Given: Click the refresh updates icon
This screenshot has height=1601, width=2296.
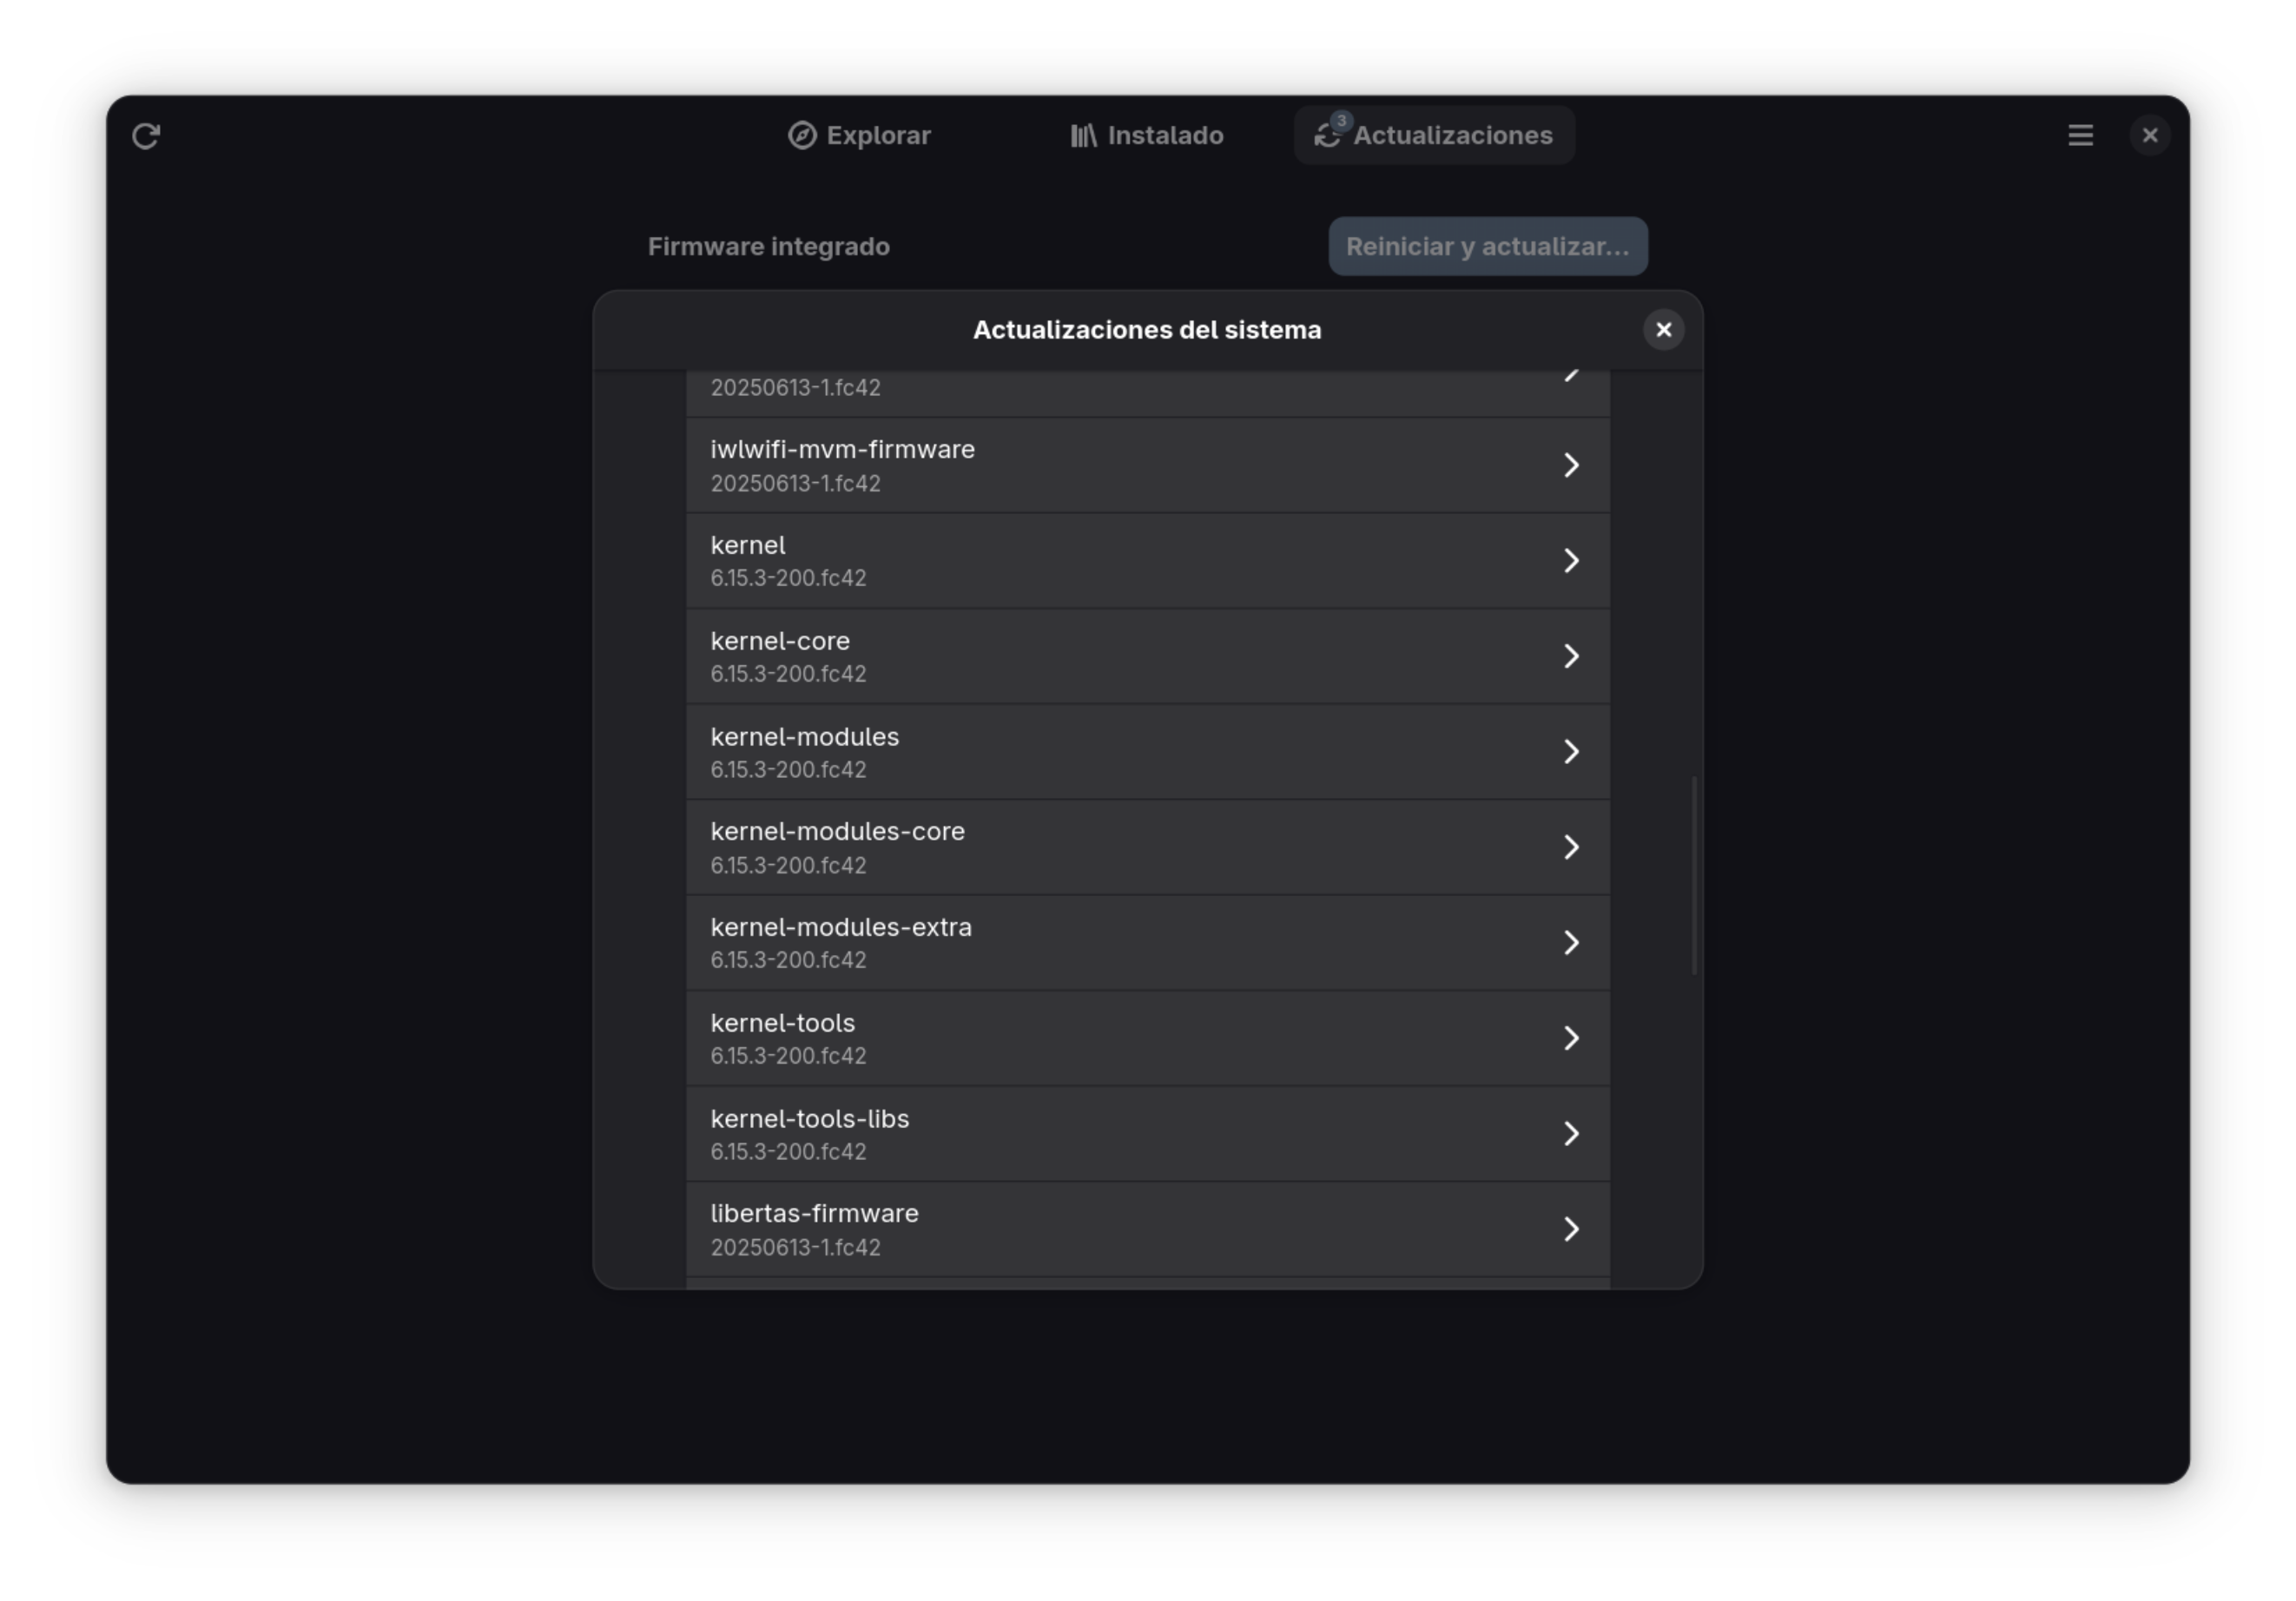Looking at the screenshot, I should click(x=146, y=135).
